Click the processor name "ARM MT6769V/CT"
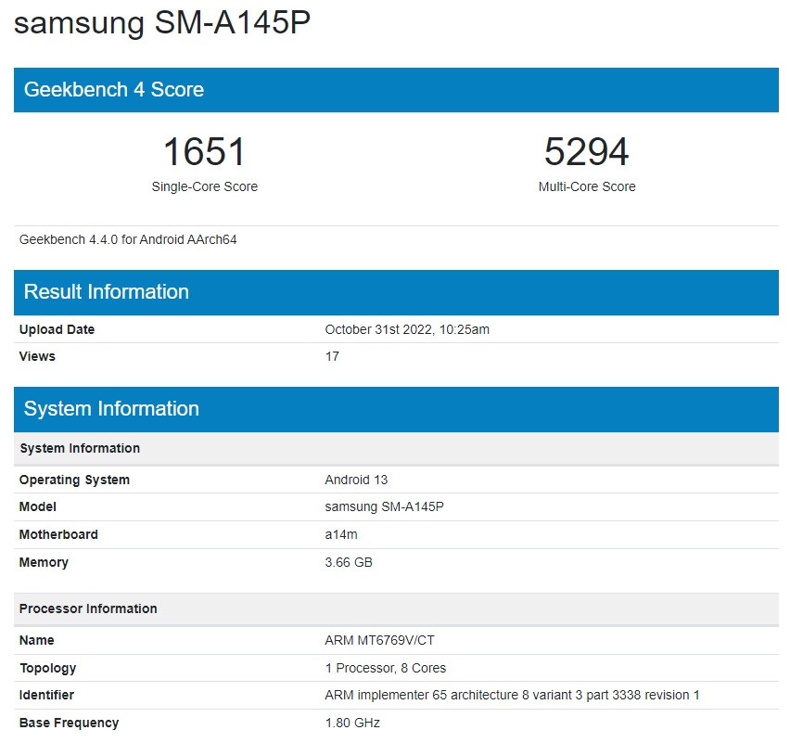The image size is (790, 743). [x=379, y=640]
